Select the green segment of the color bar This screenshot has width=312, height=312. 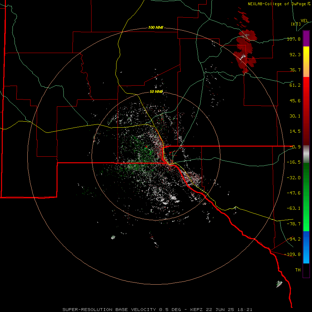(x=306, y=197)
